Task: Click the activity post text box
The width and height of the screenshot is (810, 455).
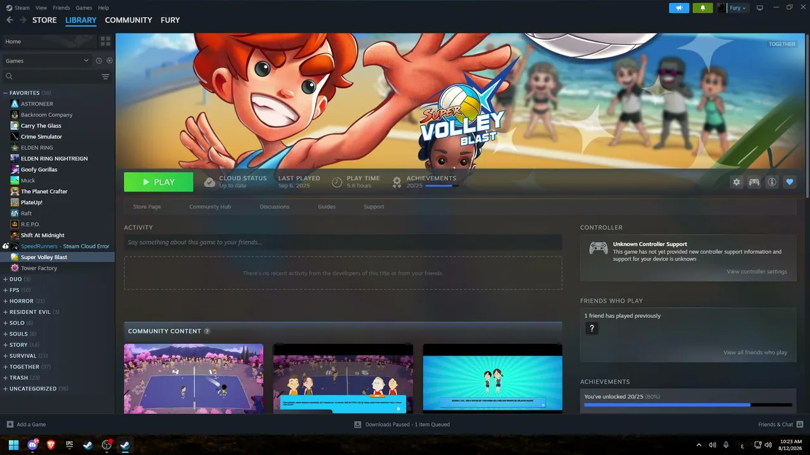Action: click(x=343, y=242)
